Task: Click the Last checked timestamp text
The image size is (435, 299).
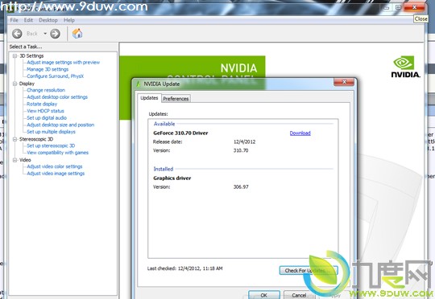Action: [184, 268]
